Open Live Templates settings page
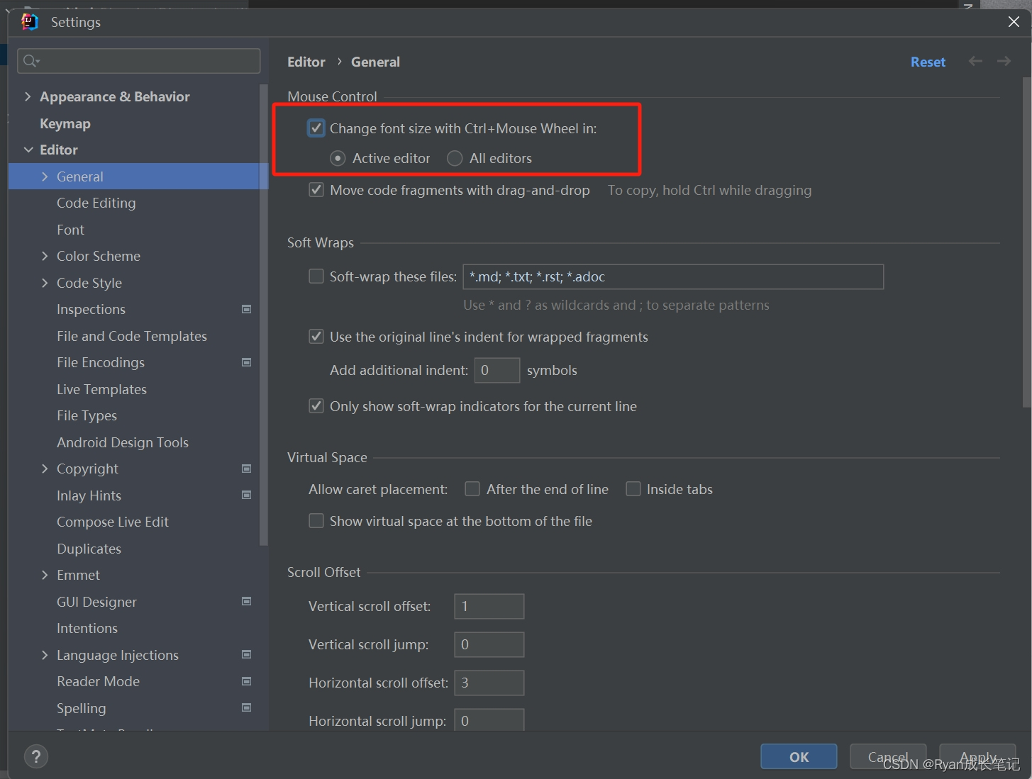 (x=101, y=389)
